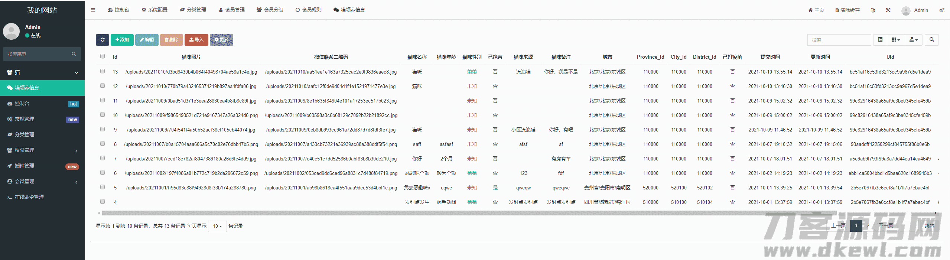Click the refresh table icon button
950x260 pixels.
click(102, 40)
